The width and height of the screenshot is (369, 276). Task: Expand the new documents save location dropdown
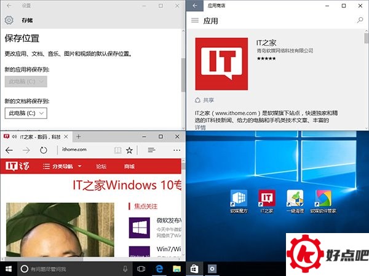coord(26,113)
